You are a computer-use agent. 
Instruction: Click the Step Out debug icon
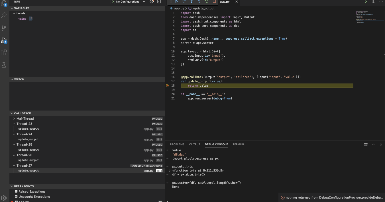click(199, 2)
